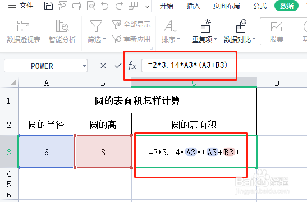Select row 3 header
Screen dimensions: 307x202
pos(9,151)
